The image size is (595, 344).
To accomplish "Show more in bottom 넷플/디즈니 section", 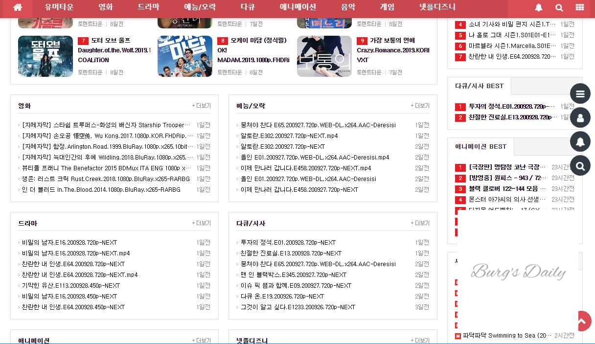I will click(x=420, y=341).
